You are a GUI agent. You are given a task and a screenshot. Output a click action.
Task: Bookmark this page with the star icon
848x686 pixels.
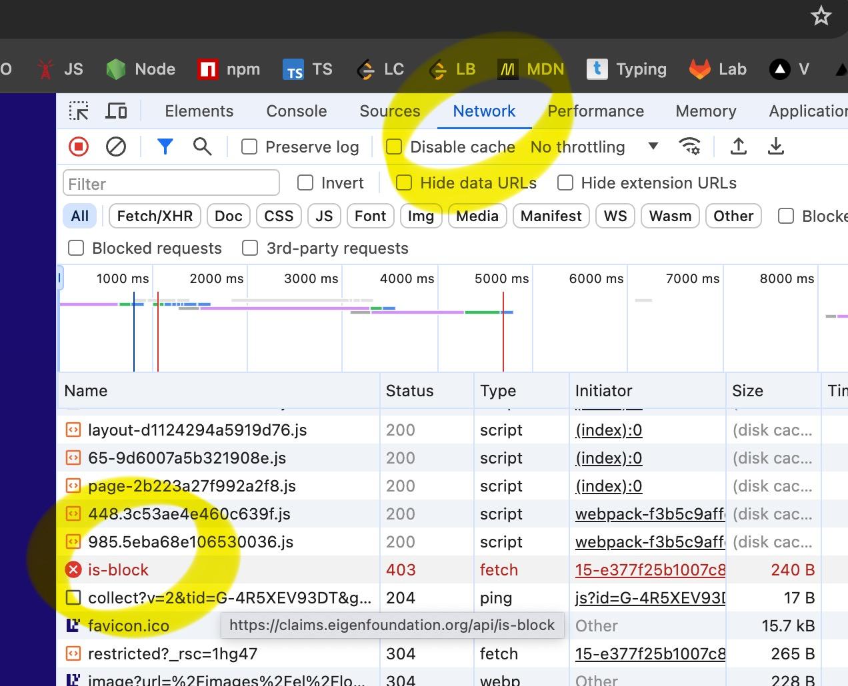coord(821,16)
